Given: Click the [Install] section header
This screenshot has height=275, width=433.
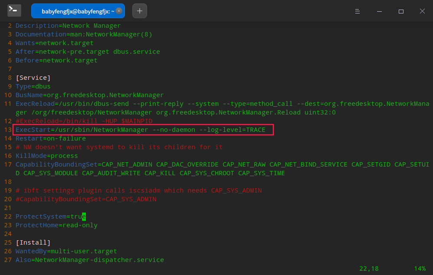Looking at the screenshot, I should (33, 242).
